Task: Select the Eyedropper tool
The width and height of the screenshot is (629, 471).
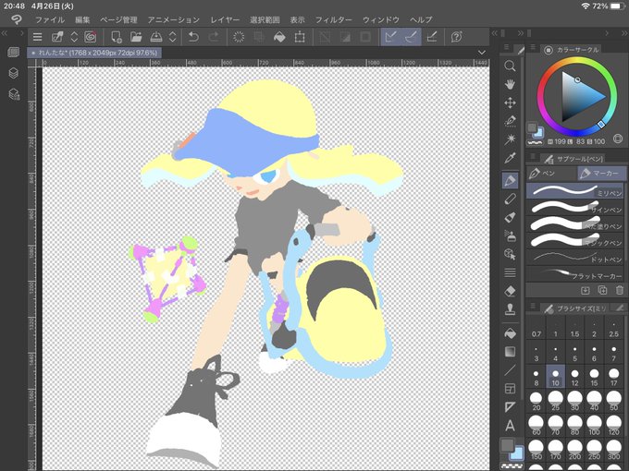Action: 510,158
